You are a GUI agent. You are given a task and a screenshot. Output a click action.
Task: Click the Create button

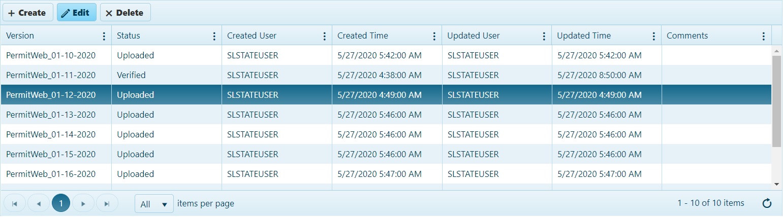28,13
